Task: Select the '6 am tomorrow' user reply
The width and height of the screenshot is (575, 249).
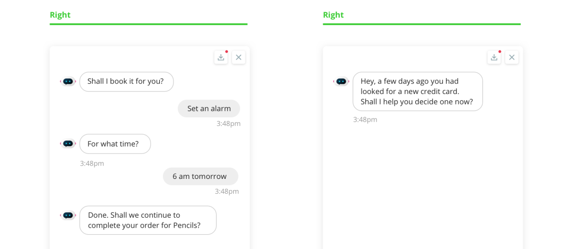Action: click(201, 176)
